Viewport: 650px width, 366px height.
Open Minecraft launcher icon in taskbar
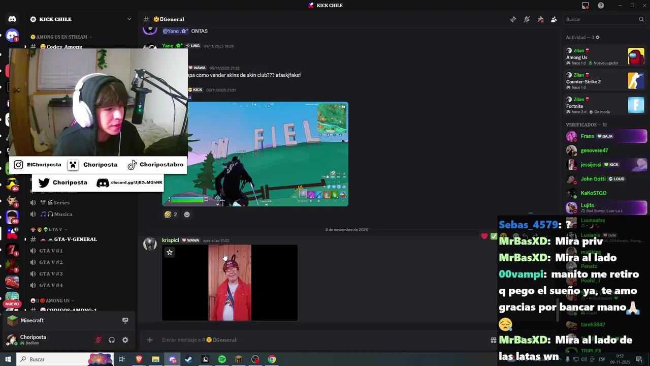[x=239, y=359]
